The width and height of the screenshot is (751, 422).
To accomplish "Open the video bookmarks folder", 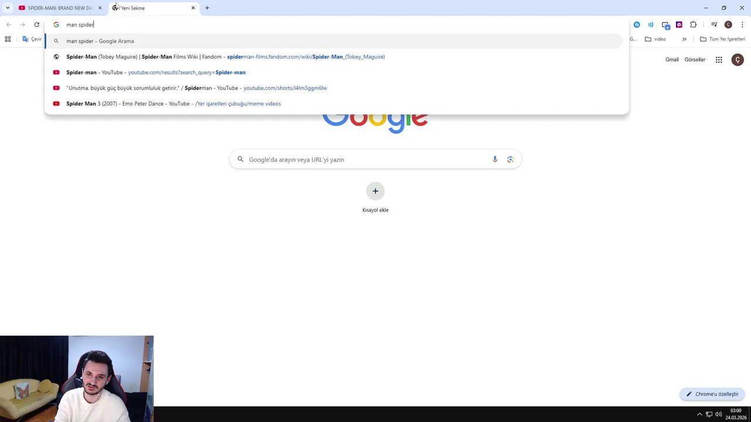I will [655, 39].
